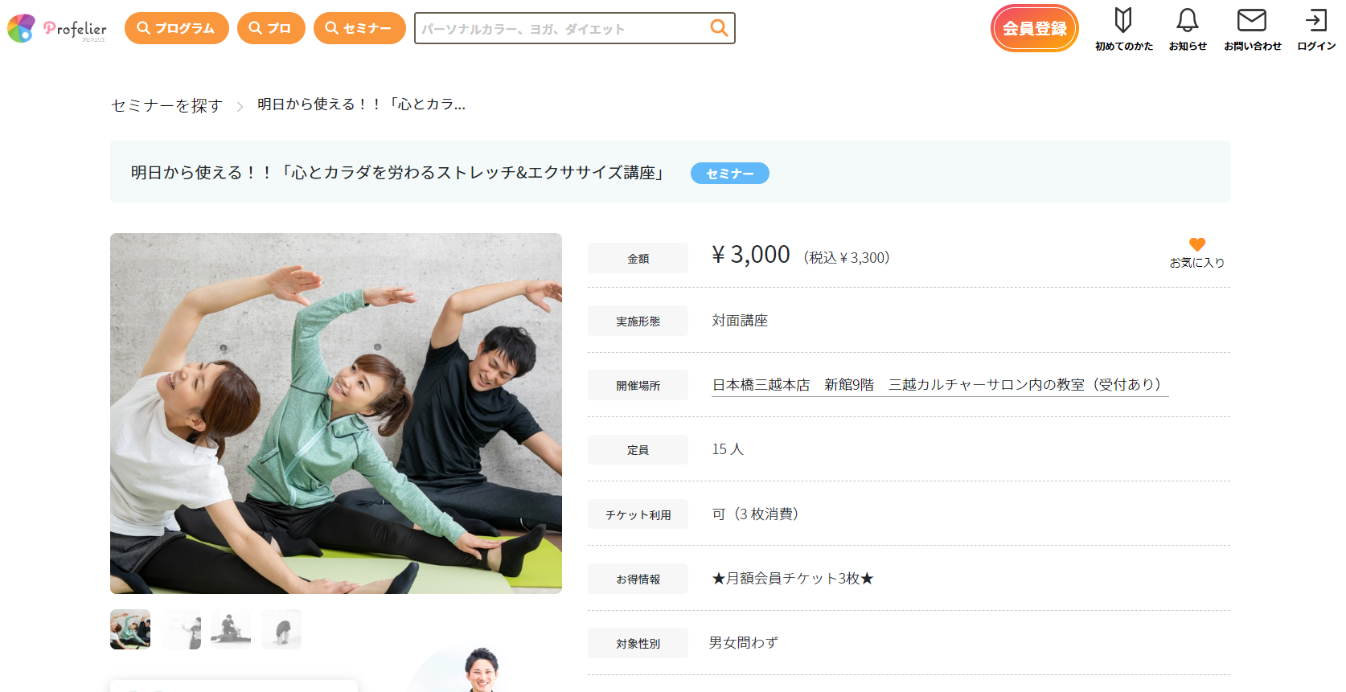Click the instructor portrait photo
This screenshot has width=1346, height=692.
pyautogui.click(x=481, y=669)
